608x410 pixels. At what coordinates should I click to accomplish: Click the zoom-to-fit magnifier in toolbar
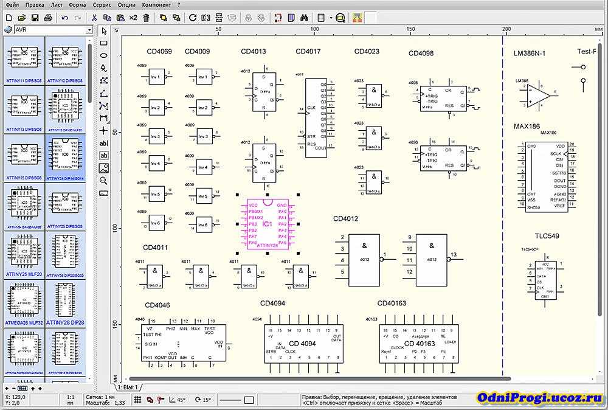click(340, 18)
